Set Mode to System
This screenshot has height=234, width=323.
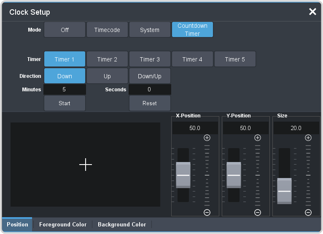click(150, 29)
